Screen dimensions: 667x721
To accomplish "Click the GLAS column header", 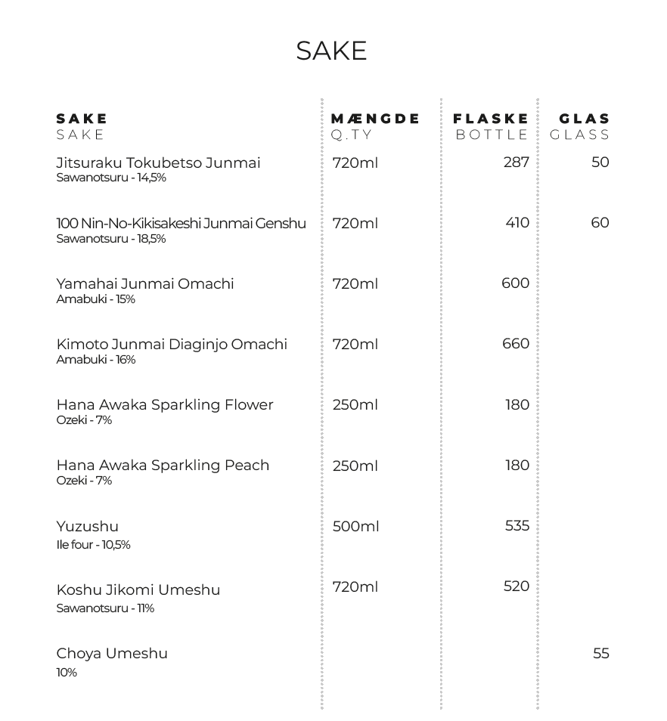I will point(585,119).
